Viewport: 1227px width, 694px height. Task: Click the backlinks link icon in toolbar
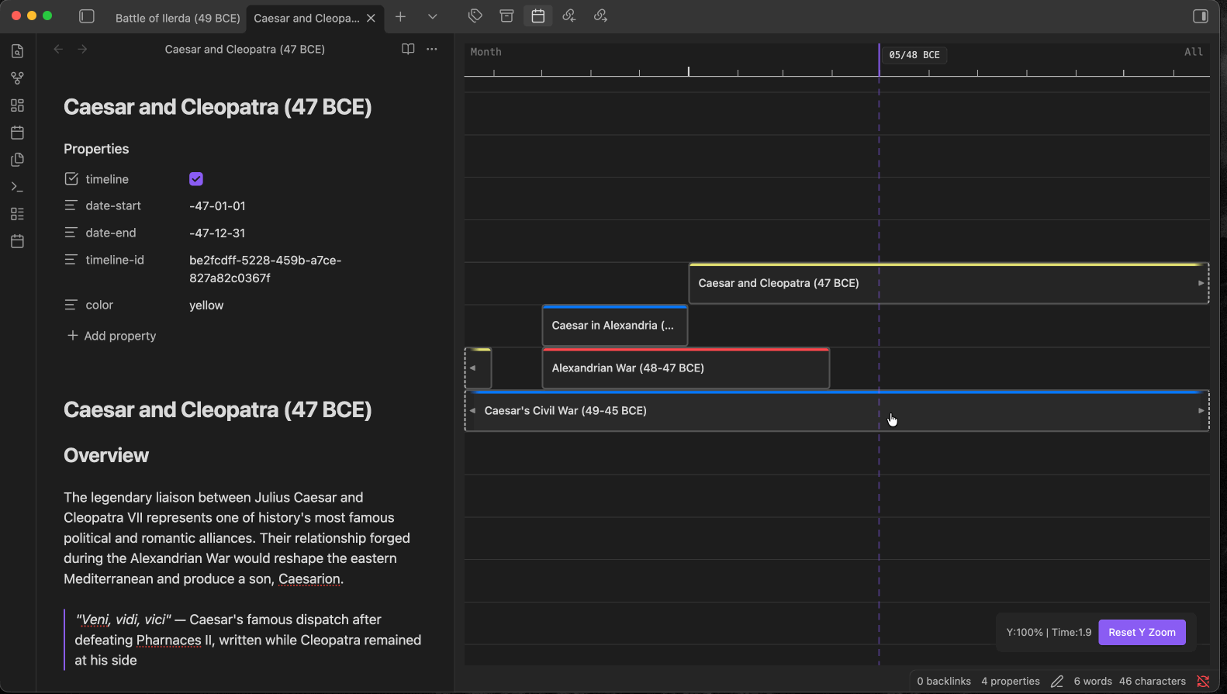coord(569,16)
